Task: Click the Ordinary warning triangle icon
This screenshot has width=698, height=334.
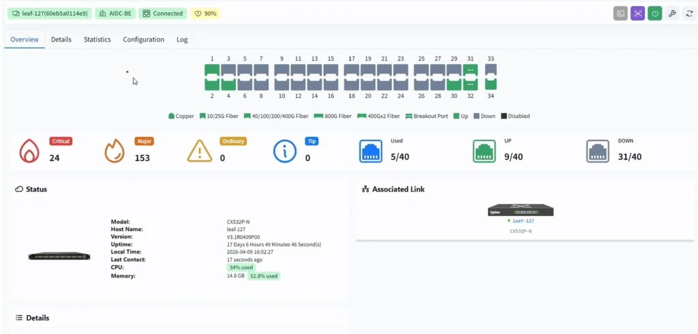Action: (200, 151)
